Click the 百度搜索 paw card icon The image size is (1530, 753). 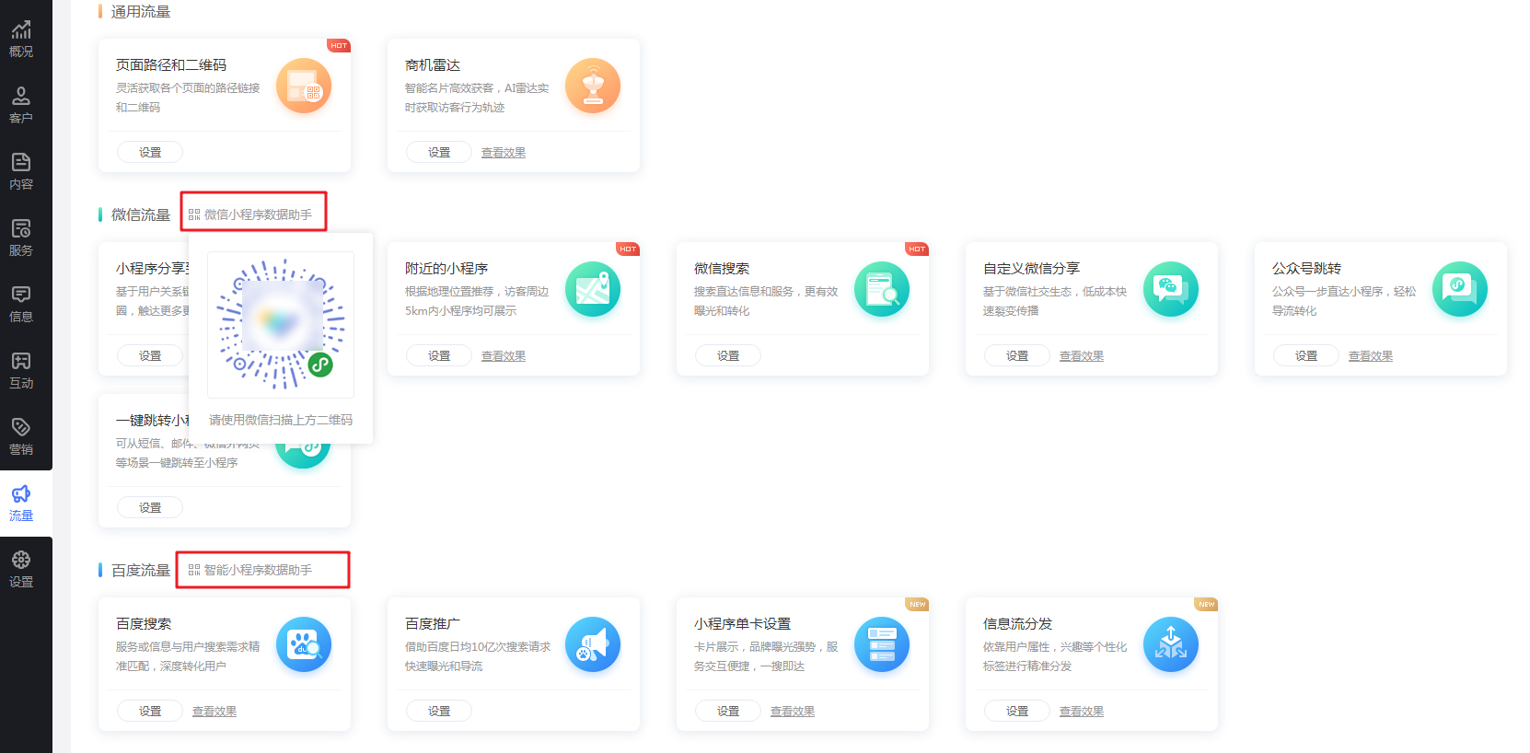point(304,644)
